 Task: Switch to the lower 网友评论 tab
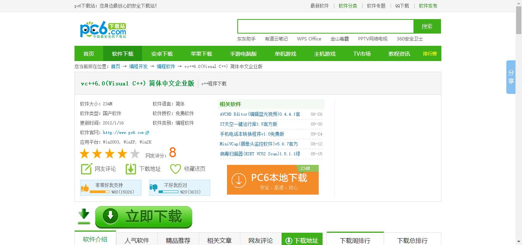[261, 240]
